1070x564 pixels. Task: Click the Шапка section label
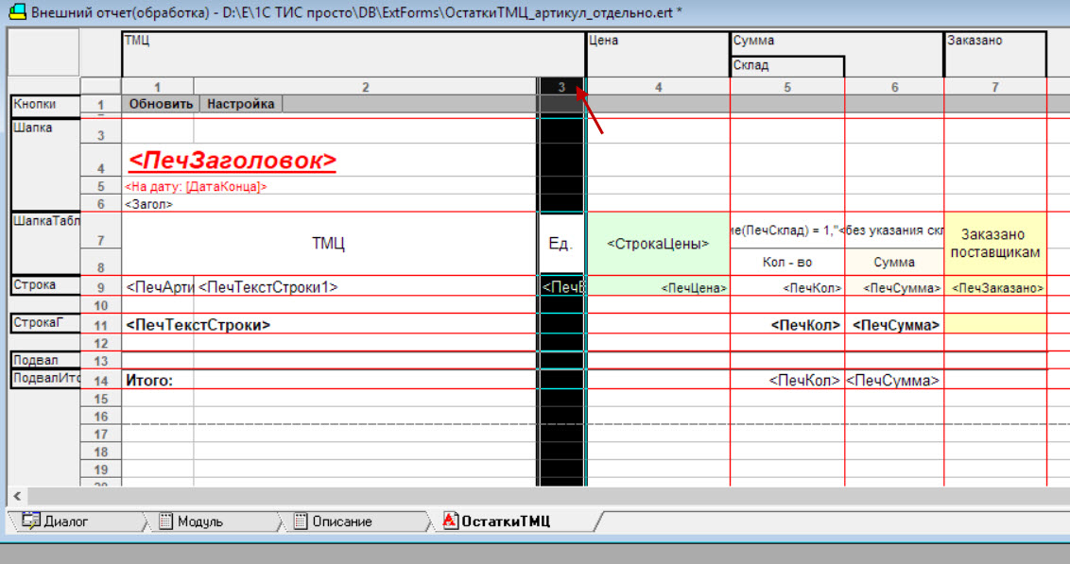coord(45,163)
